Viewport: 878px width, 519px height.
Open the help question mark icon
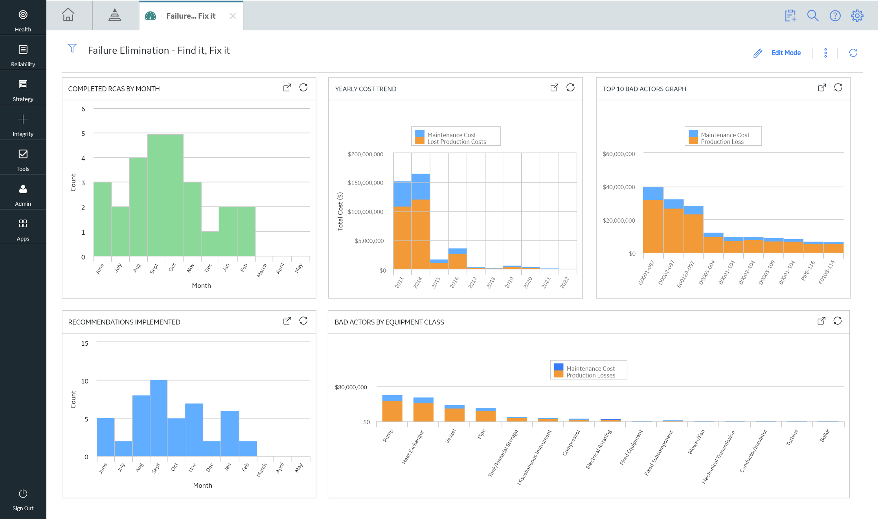pos(834,16)
